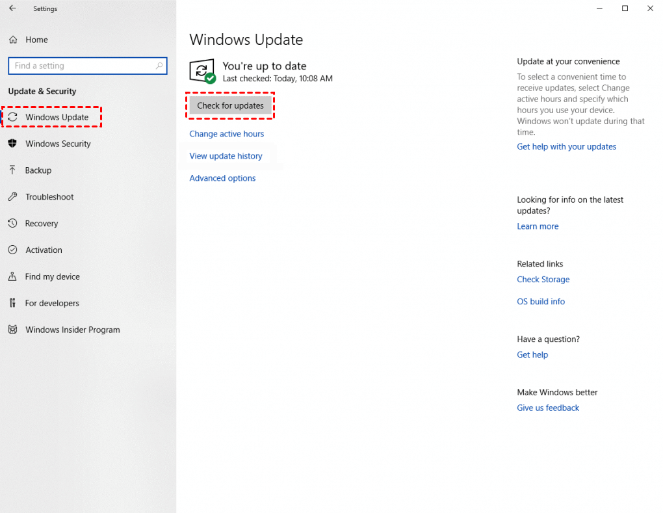Open Change active hours link
This screenshot has height=513, width=663.
(226, 134)
